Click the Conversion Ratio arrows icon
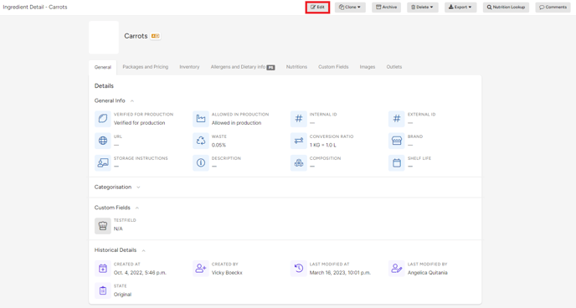The width and height of the screenshot is (576, 308). (x=299, y=141)
